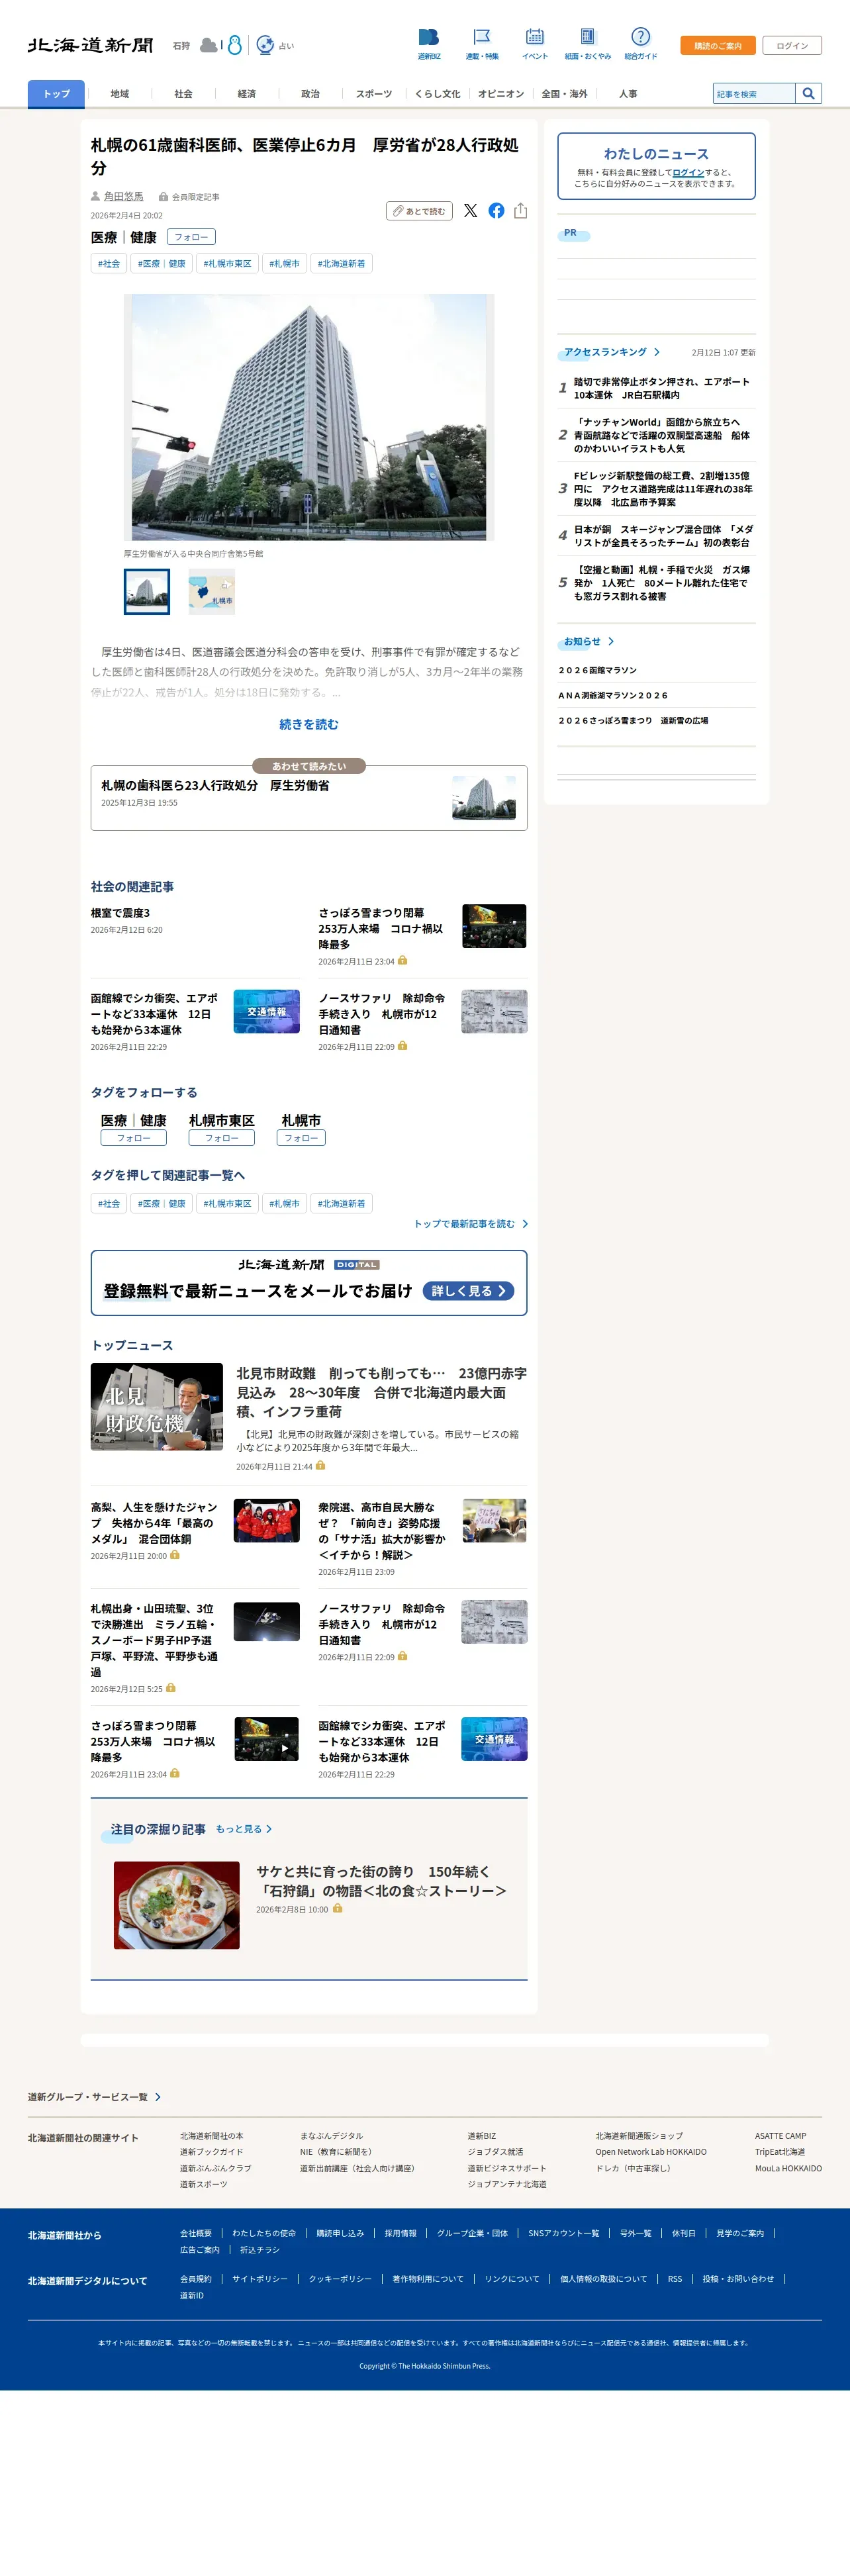Click RSS footer link

pos(675,2279)
